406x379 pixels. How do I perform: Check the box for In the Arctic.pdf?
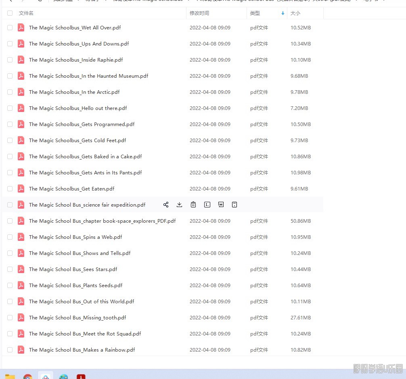point(10,92)
